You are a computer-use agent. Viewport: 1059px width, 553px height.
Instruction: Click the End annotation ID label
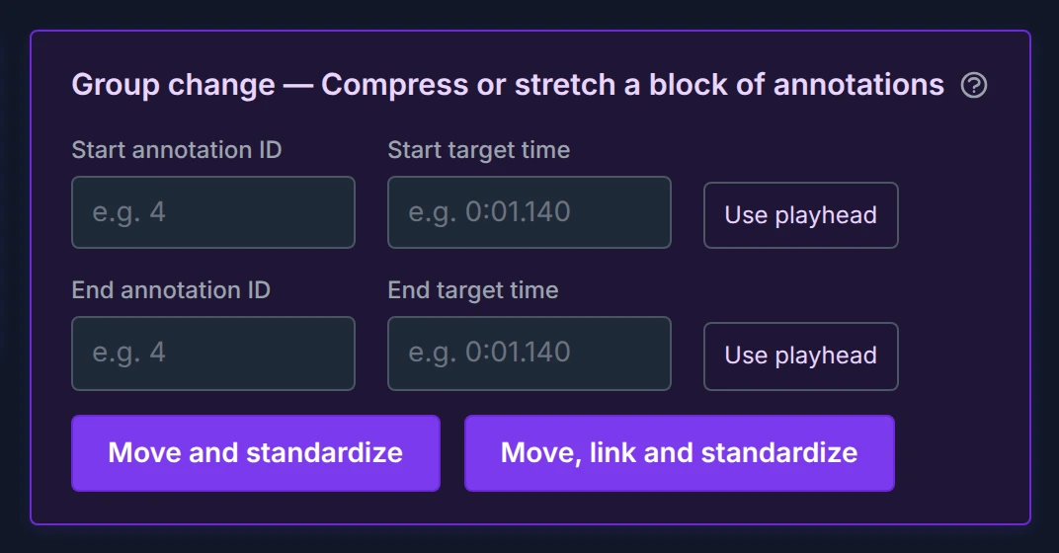(x=171, y=290)
